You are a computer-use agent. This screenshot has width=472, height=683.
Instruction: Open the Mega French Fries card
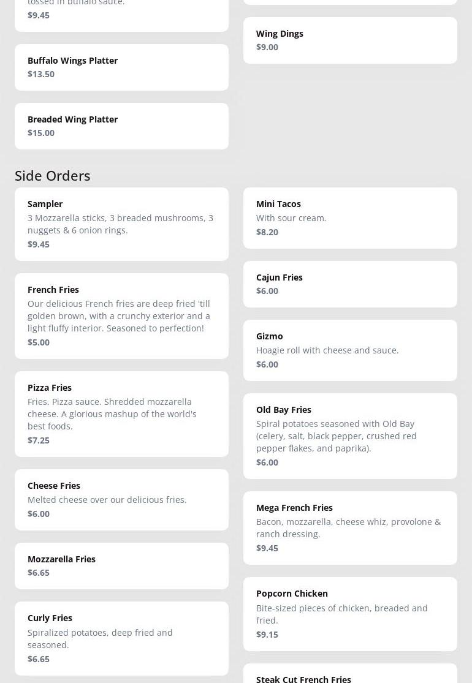pos(350,529)
